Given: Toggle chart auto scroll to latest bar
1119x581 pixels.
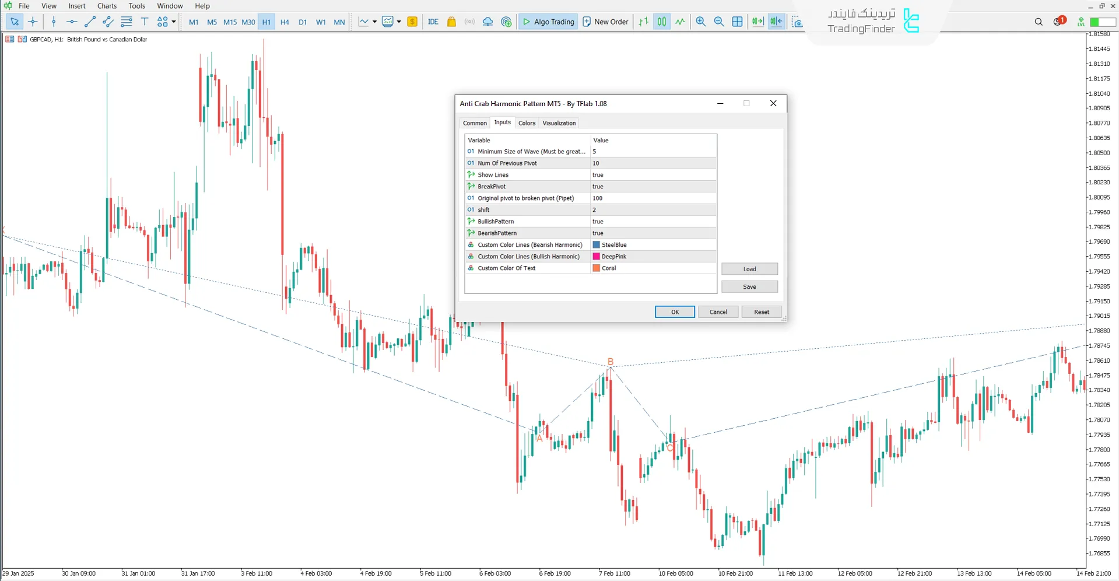Looking at the screenshot, I should 757,22.
